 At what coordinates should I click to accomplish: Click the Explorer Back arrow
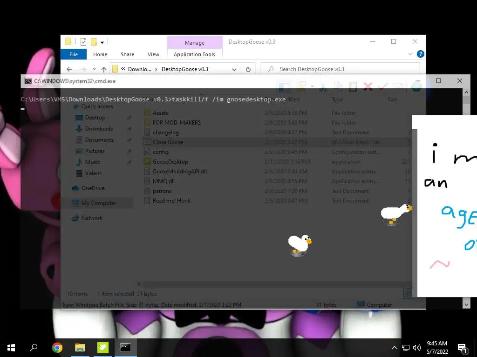tap(69, 70)
